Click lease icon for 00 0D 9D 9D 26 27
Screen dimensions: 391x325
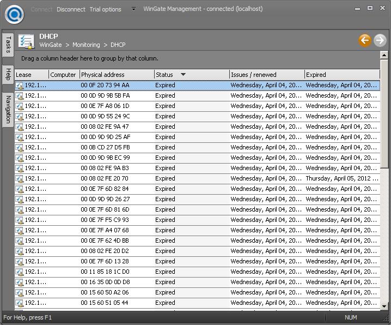tap(20, 200)
